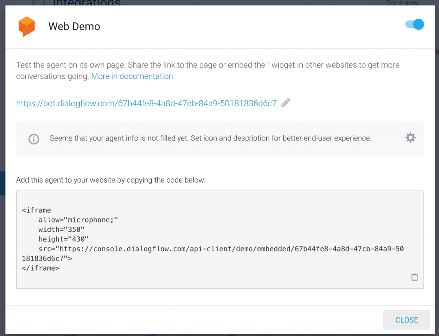Click the pencil icon to edit the bot URL
Screen dimensions: 439x336
(x=286, y=103)
